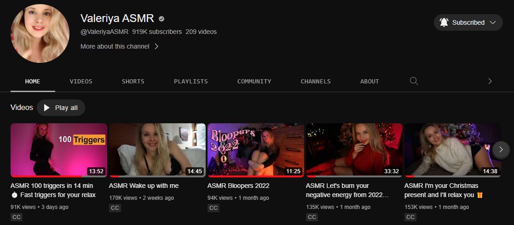
Task: Click CC badge under Christmas present video
Action: [410, 217]
